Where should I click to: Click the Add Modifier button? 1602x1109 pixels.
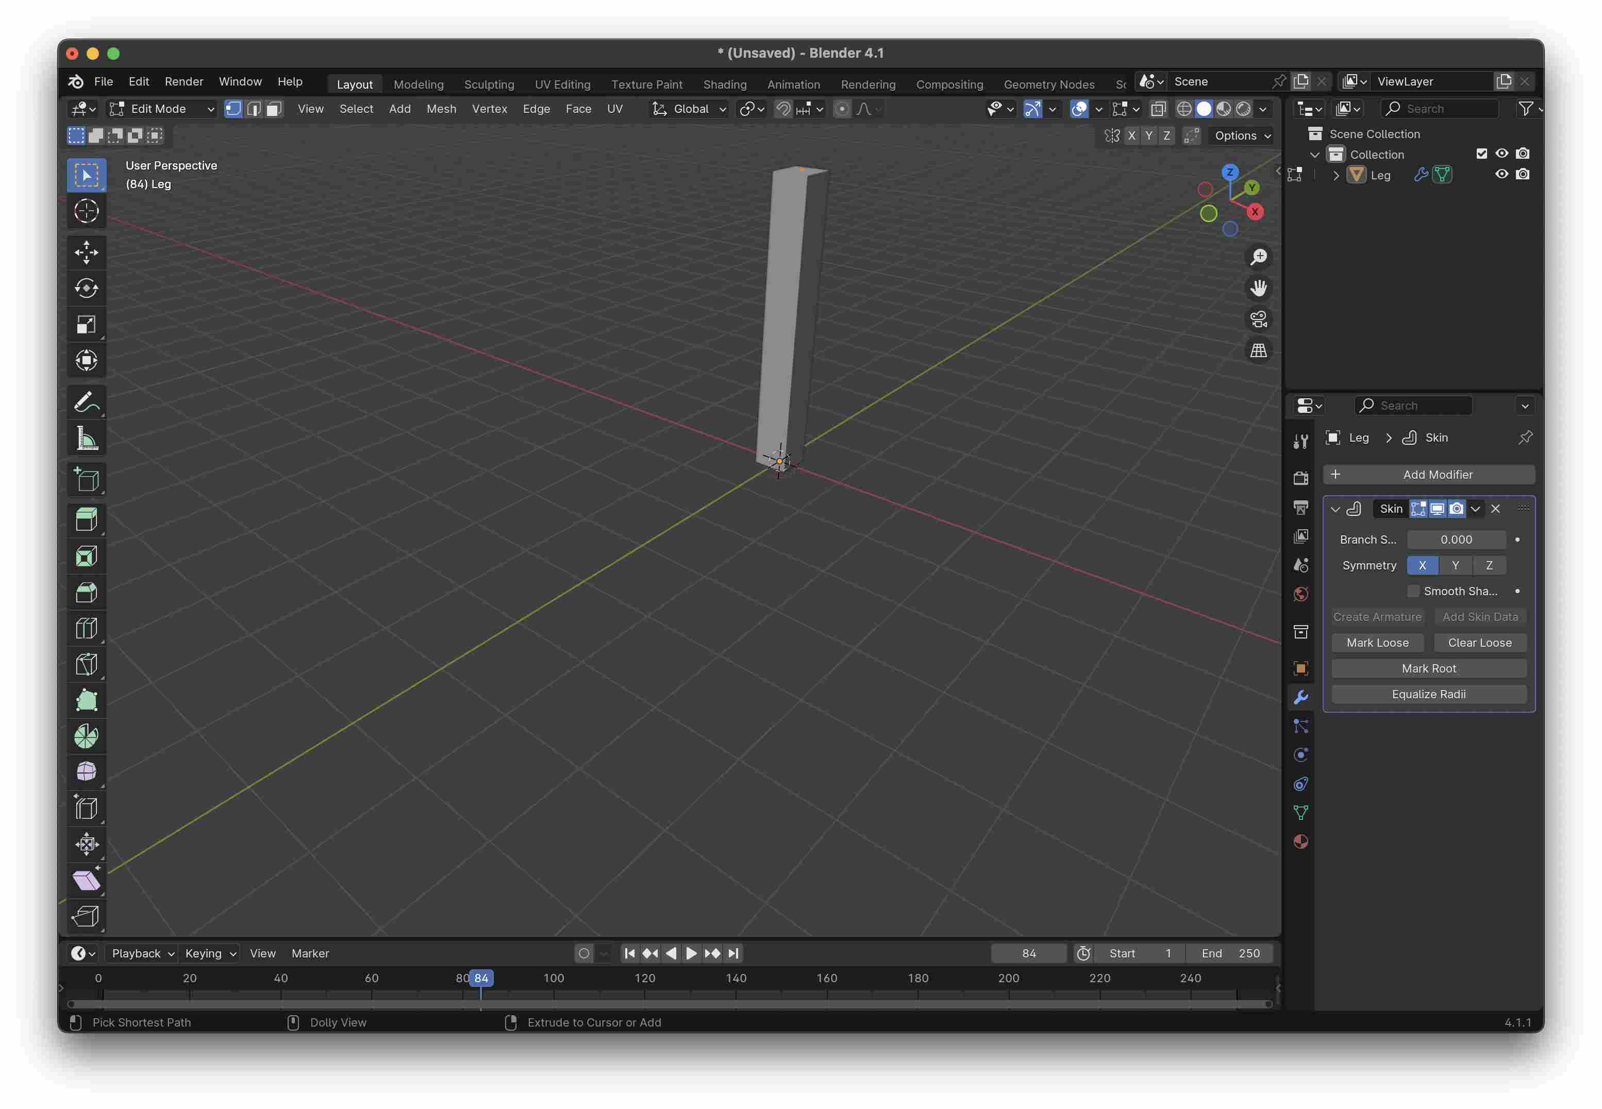[x=1429, y=475]
